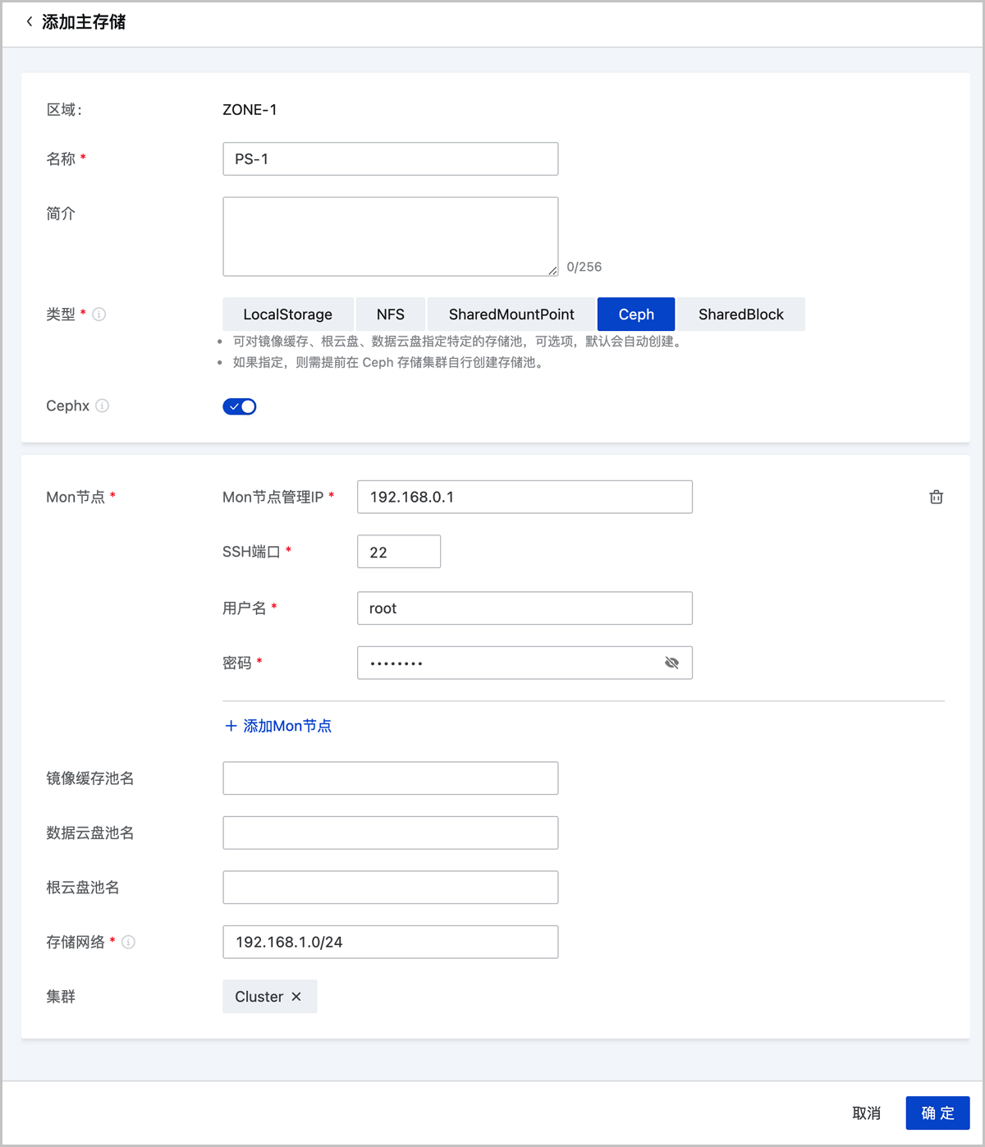The image size is (985, 1147).
Task: Click the back arrow beside 添加主存储
Action: [30, 22]
